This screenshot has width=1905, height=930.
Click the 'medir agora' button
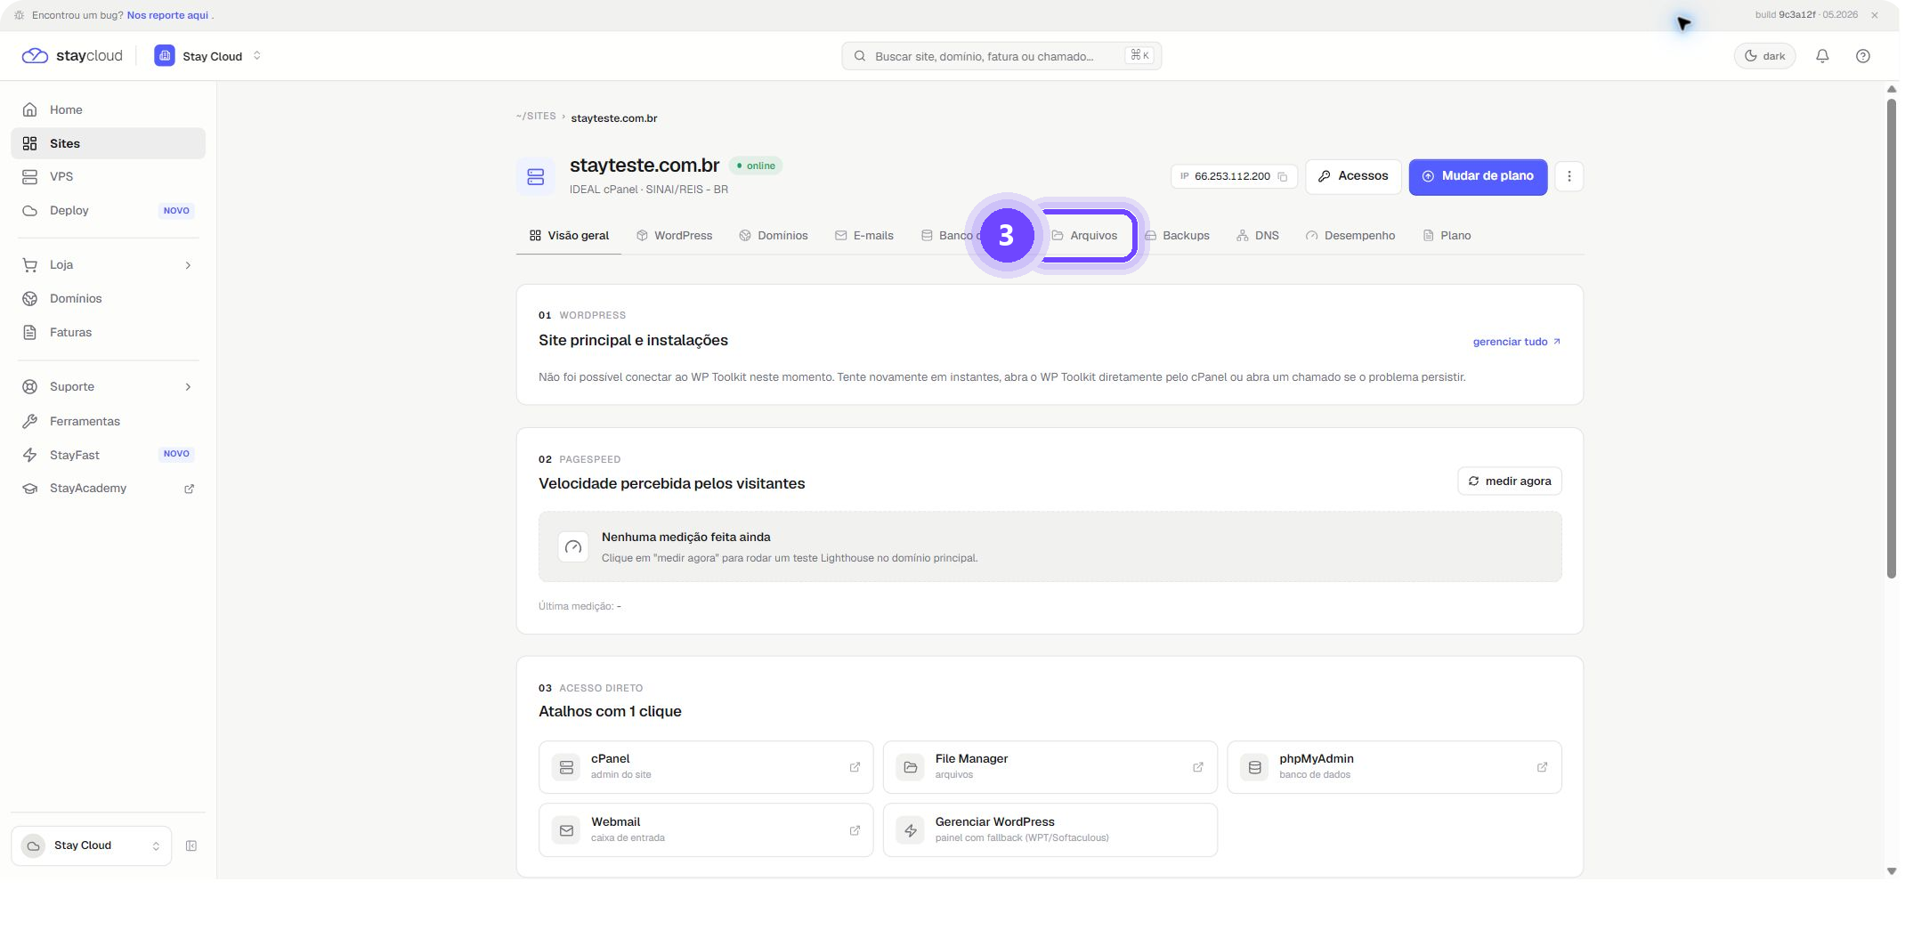tap(1509, 481)
